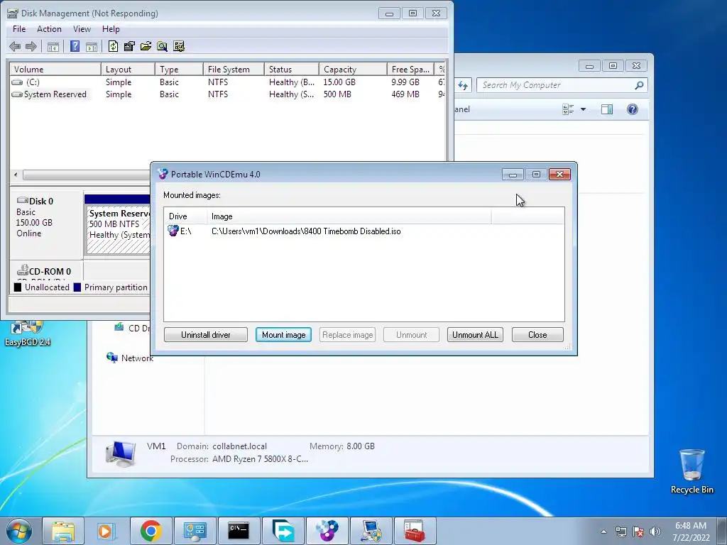Click the Status column header
727x545 pixels.
tap(292, 70)
